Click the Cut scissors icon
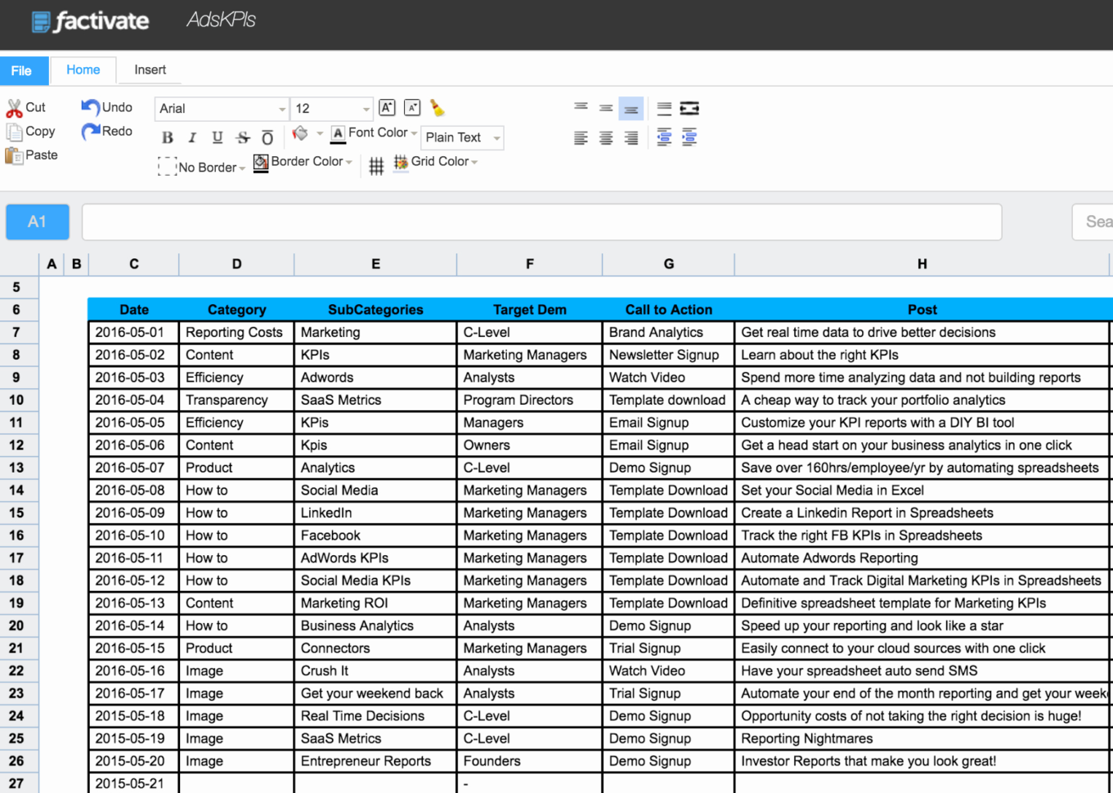The width and height of the screenshot is (1113, 793). tap(15, 106)
